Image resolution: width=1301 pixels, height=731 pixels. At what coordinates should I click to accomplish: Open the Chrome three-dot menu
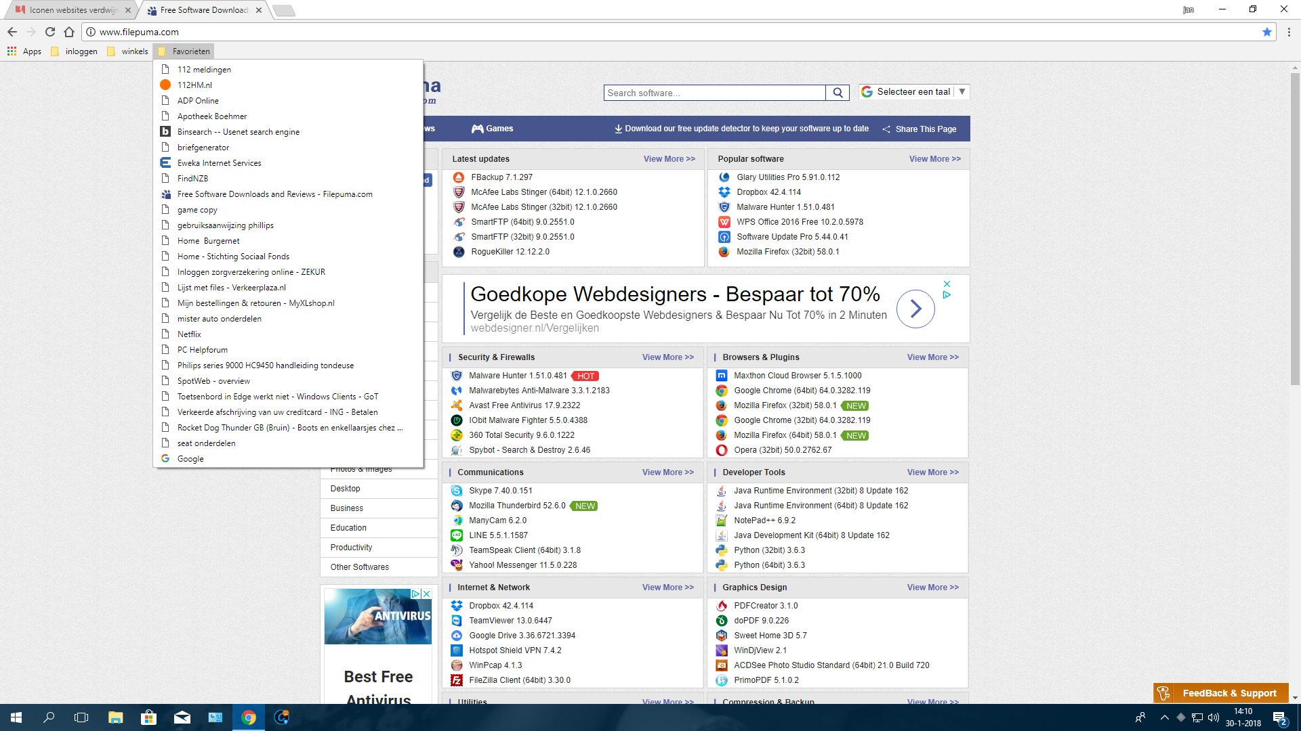click(1289, 32)
